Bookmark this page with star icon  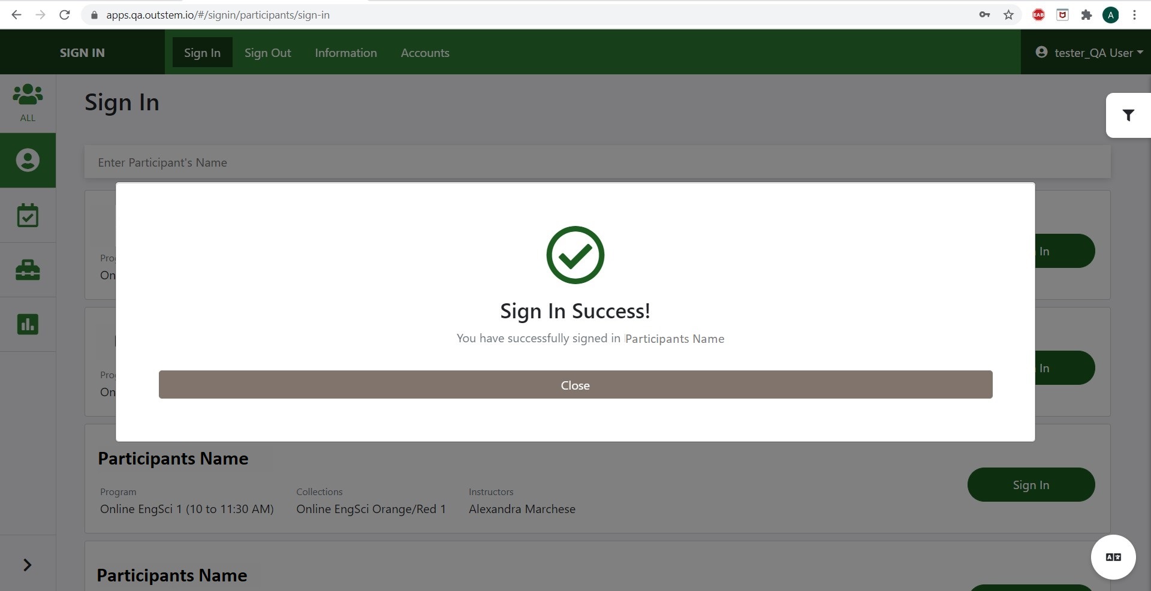tap(1009, 15)
